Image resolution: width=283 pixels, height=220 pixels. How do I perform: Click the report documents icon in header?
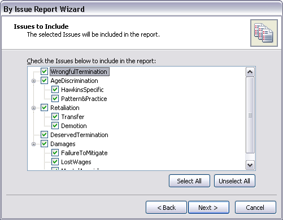[x=264, y=33]
